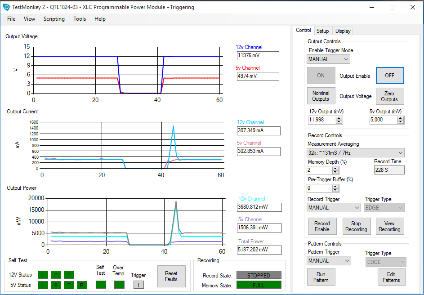The image size is (424, 295).
Task: Click the 5V Status 'T' indicator
Action: [x=69, y=285]
